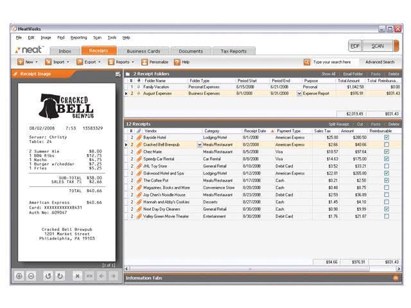
Task: Open the File menu
Action: (x=19, y=38)
